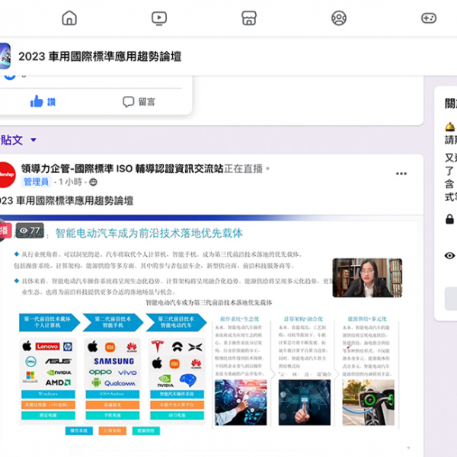Click the red leadership page avatar

tap(5, 174)
